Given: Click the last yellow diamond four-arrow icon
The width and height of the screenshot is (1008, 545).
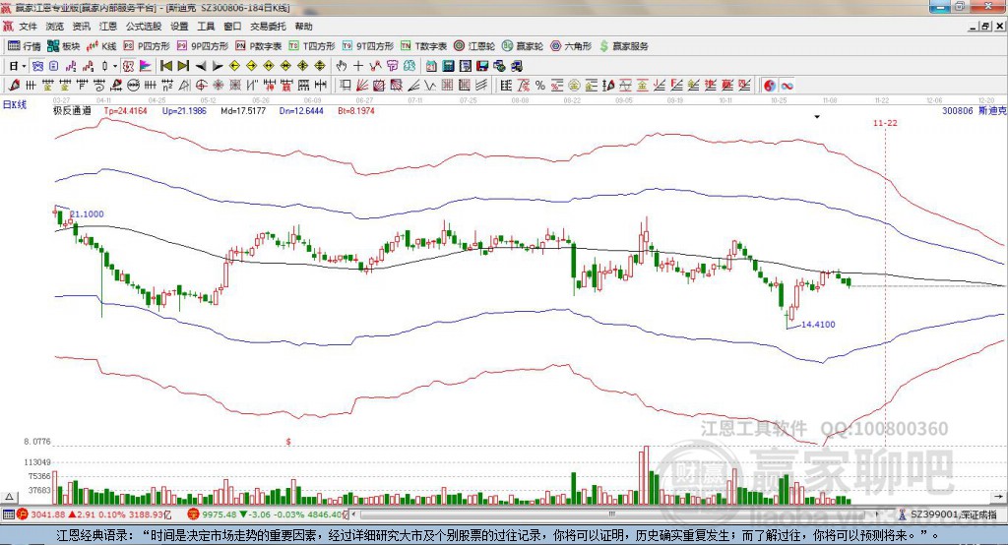Looking at the screenshot, I should (320, 66).
